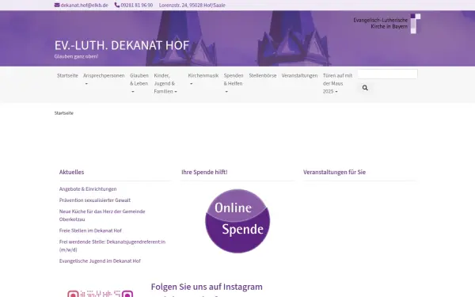Click the magnifying glass search button
Screen dimensions: 475x297
(365, 88)
